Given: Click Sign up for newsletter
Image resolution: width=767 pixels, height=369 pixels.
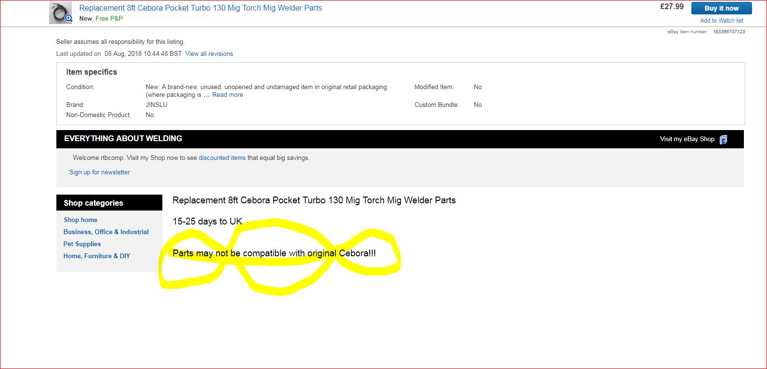Looking at the screenshot, I should click(99, 172).
